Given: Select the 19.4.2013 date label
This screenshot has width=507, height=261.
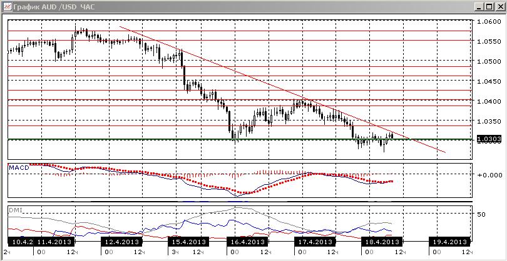Looking at the screenshot, I should [450, 242].
